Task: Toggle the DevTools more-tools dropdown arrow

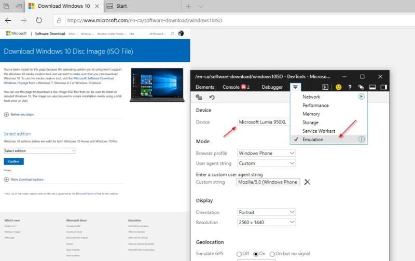Action: pos(295,87)
